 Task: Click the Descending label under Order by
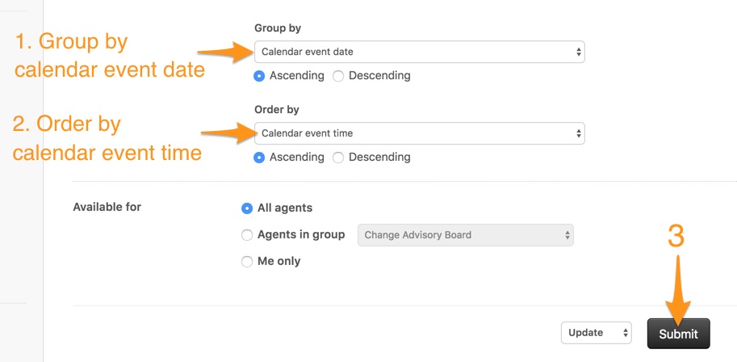(x=379, y=158)
